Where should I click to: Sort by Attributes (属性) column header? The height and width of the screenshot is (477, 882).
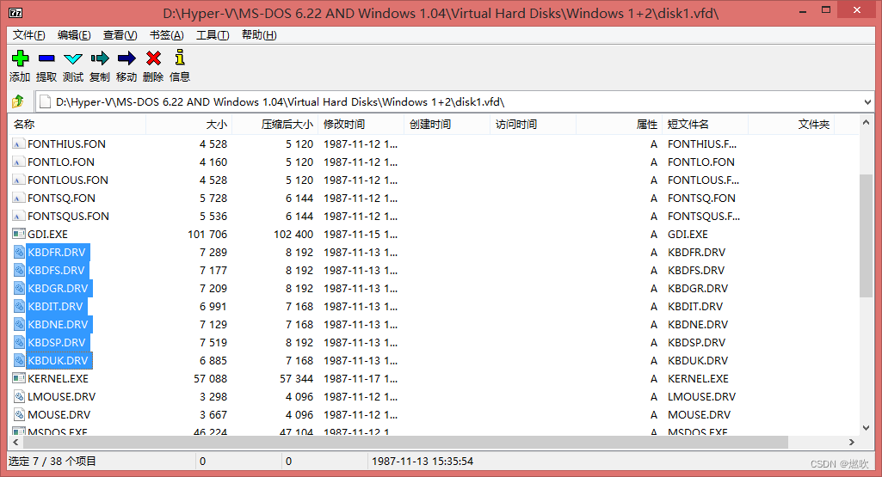pos(620,124)
